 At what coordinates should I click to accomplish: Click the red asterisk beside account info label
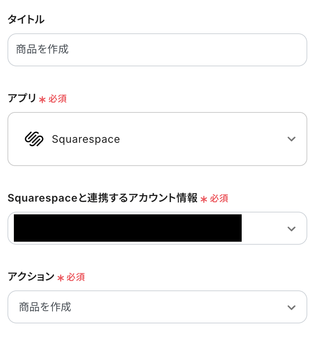204,199
